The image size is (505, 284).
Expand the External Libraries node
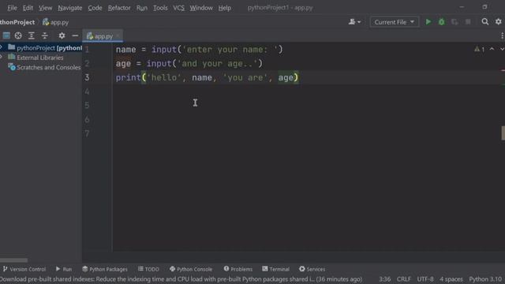tap(2, 58)
